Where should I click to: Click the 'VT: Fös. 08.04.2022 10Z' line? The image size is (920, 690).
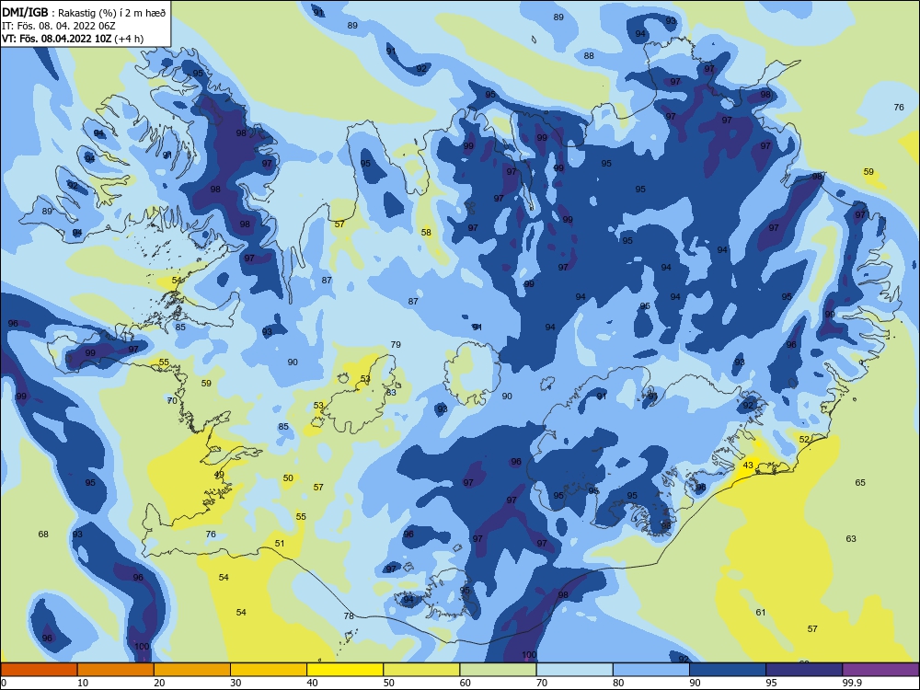click(x=56, y=39)
